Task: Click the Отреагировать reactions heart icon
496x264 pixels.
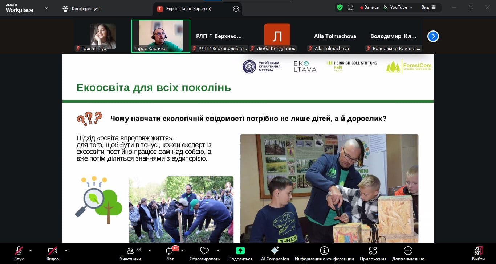Action: pos(204,251)
